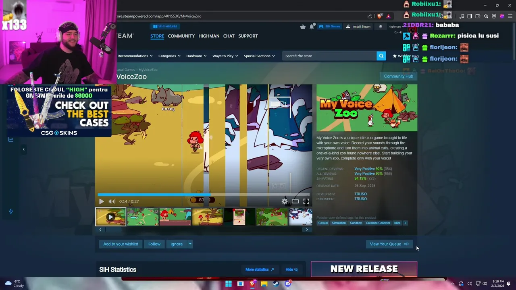Viewport: 516px width, 290px height.
Task: Open the TRUSO publisher link
Action: pos(360,199)
